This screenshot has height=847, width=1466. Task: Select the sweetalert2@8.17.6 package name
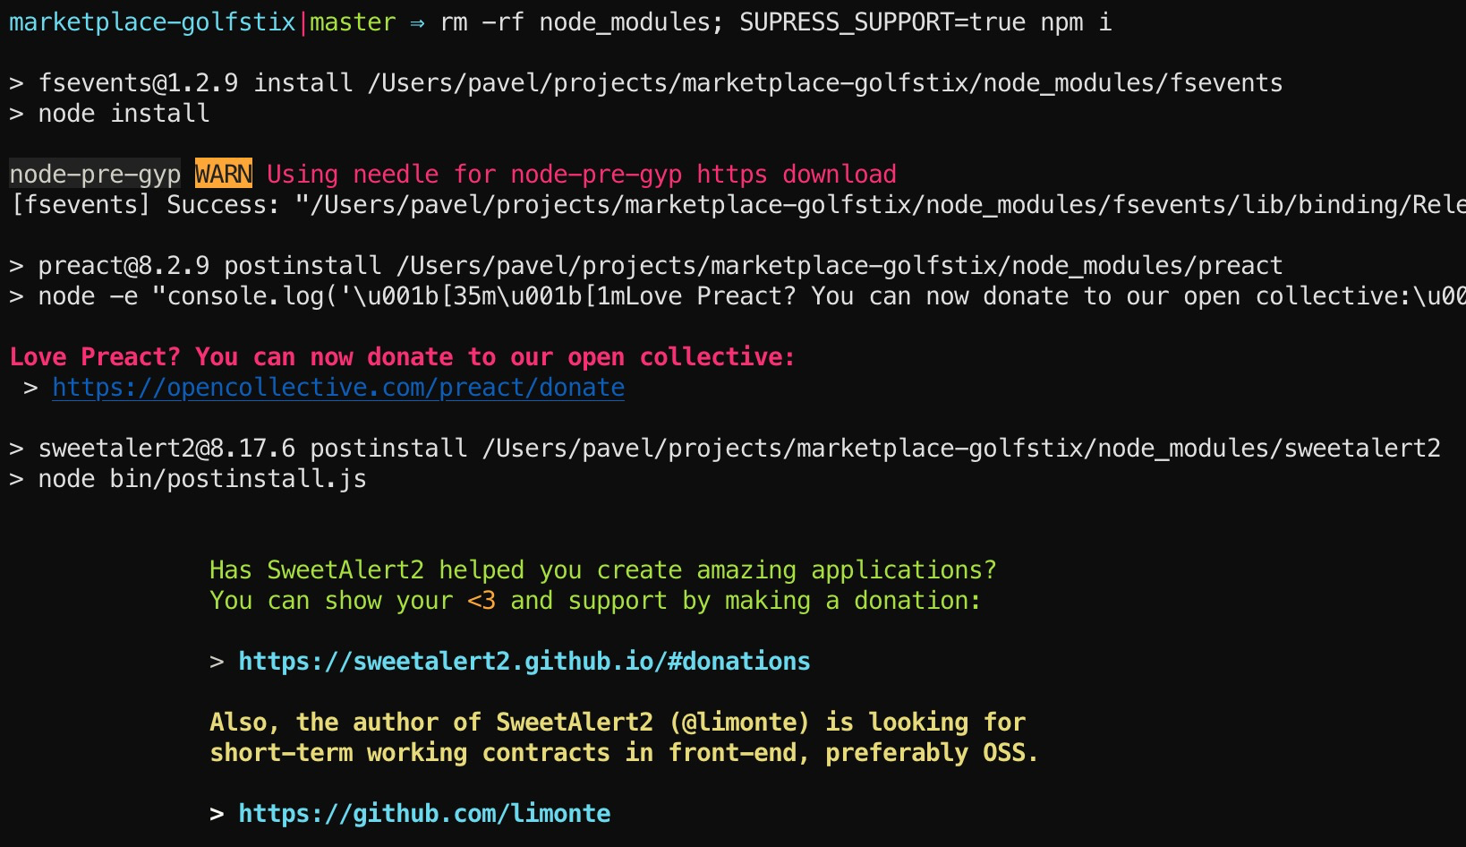pyautogui.click(x=166, y=447)
